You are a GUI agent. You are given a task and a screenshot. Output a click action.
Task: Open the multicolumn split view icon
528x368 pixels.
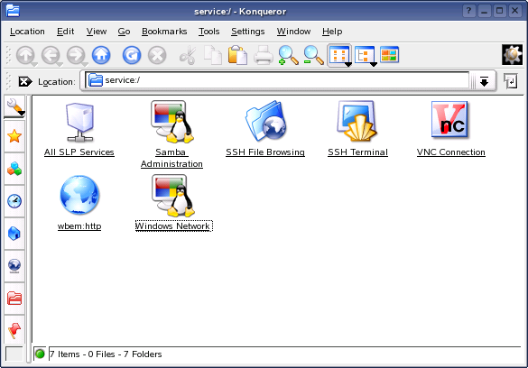click(390, 55)
